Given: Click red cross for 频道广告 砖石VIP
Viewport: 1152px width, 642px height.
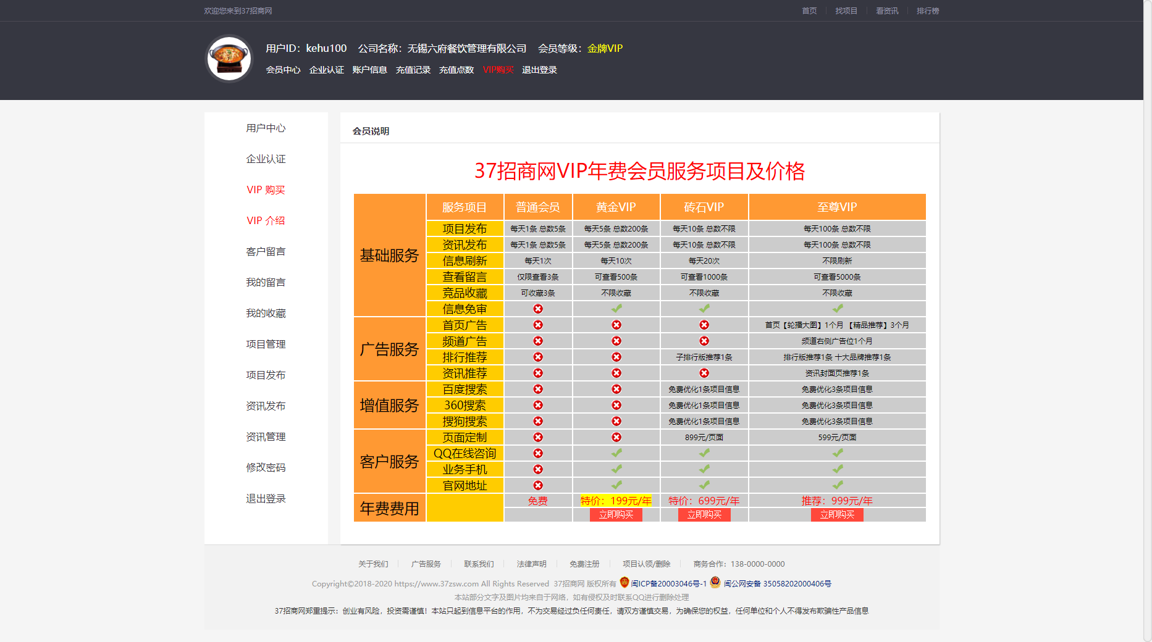Looking at the screenshot, I should [704, 341].
